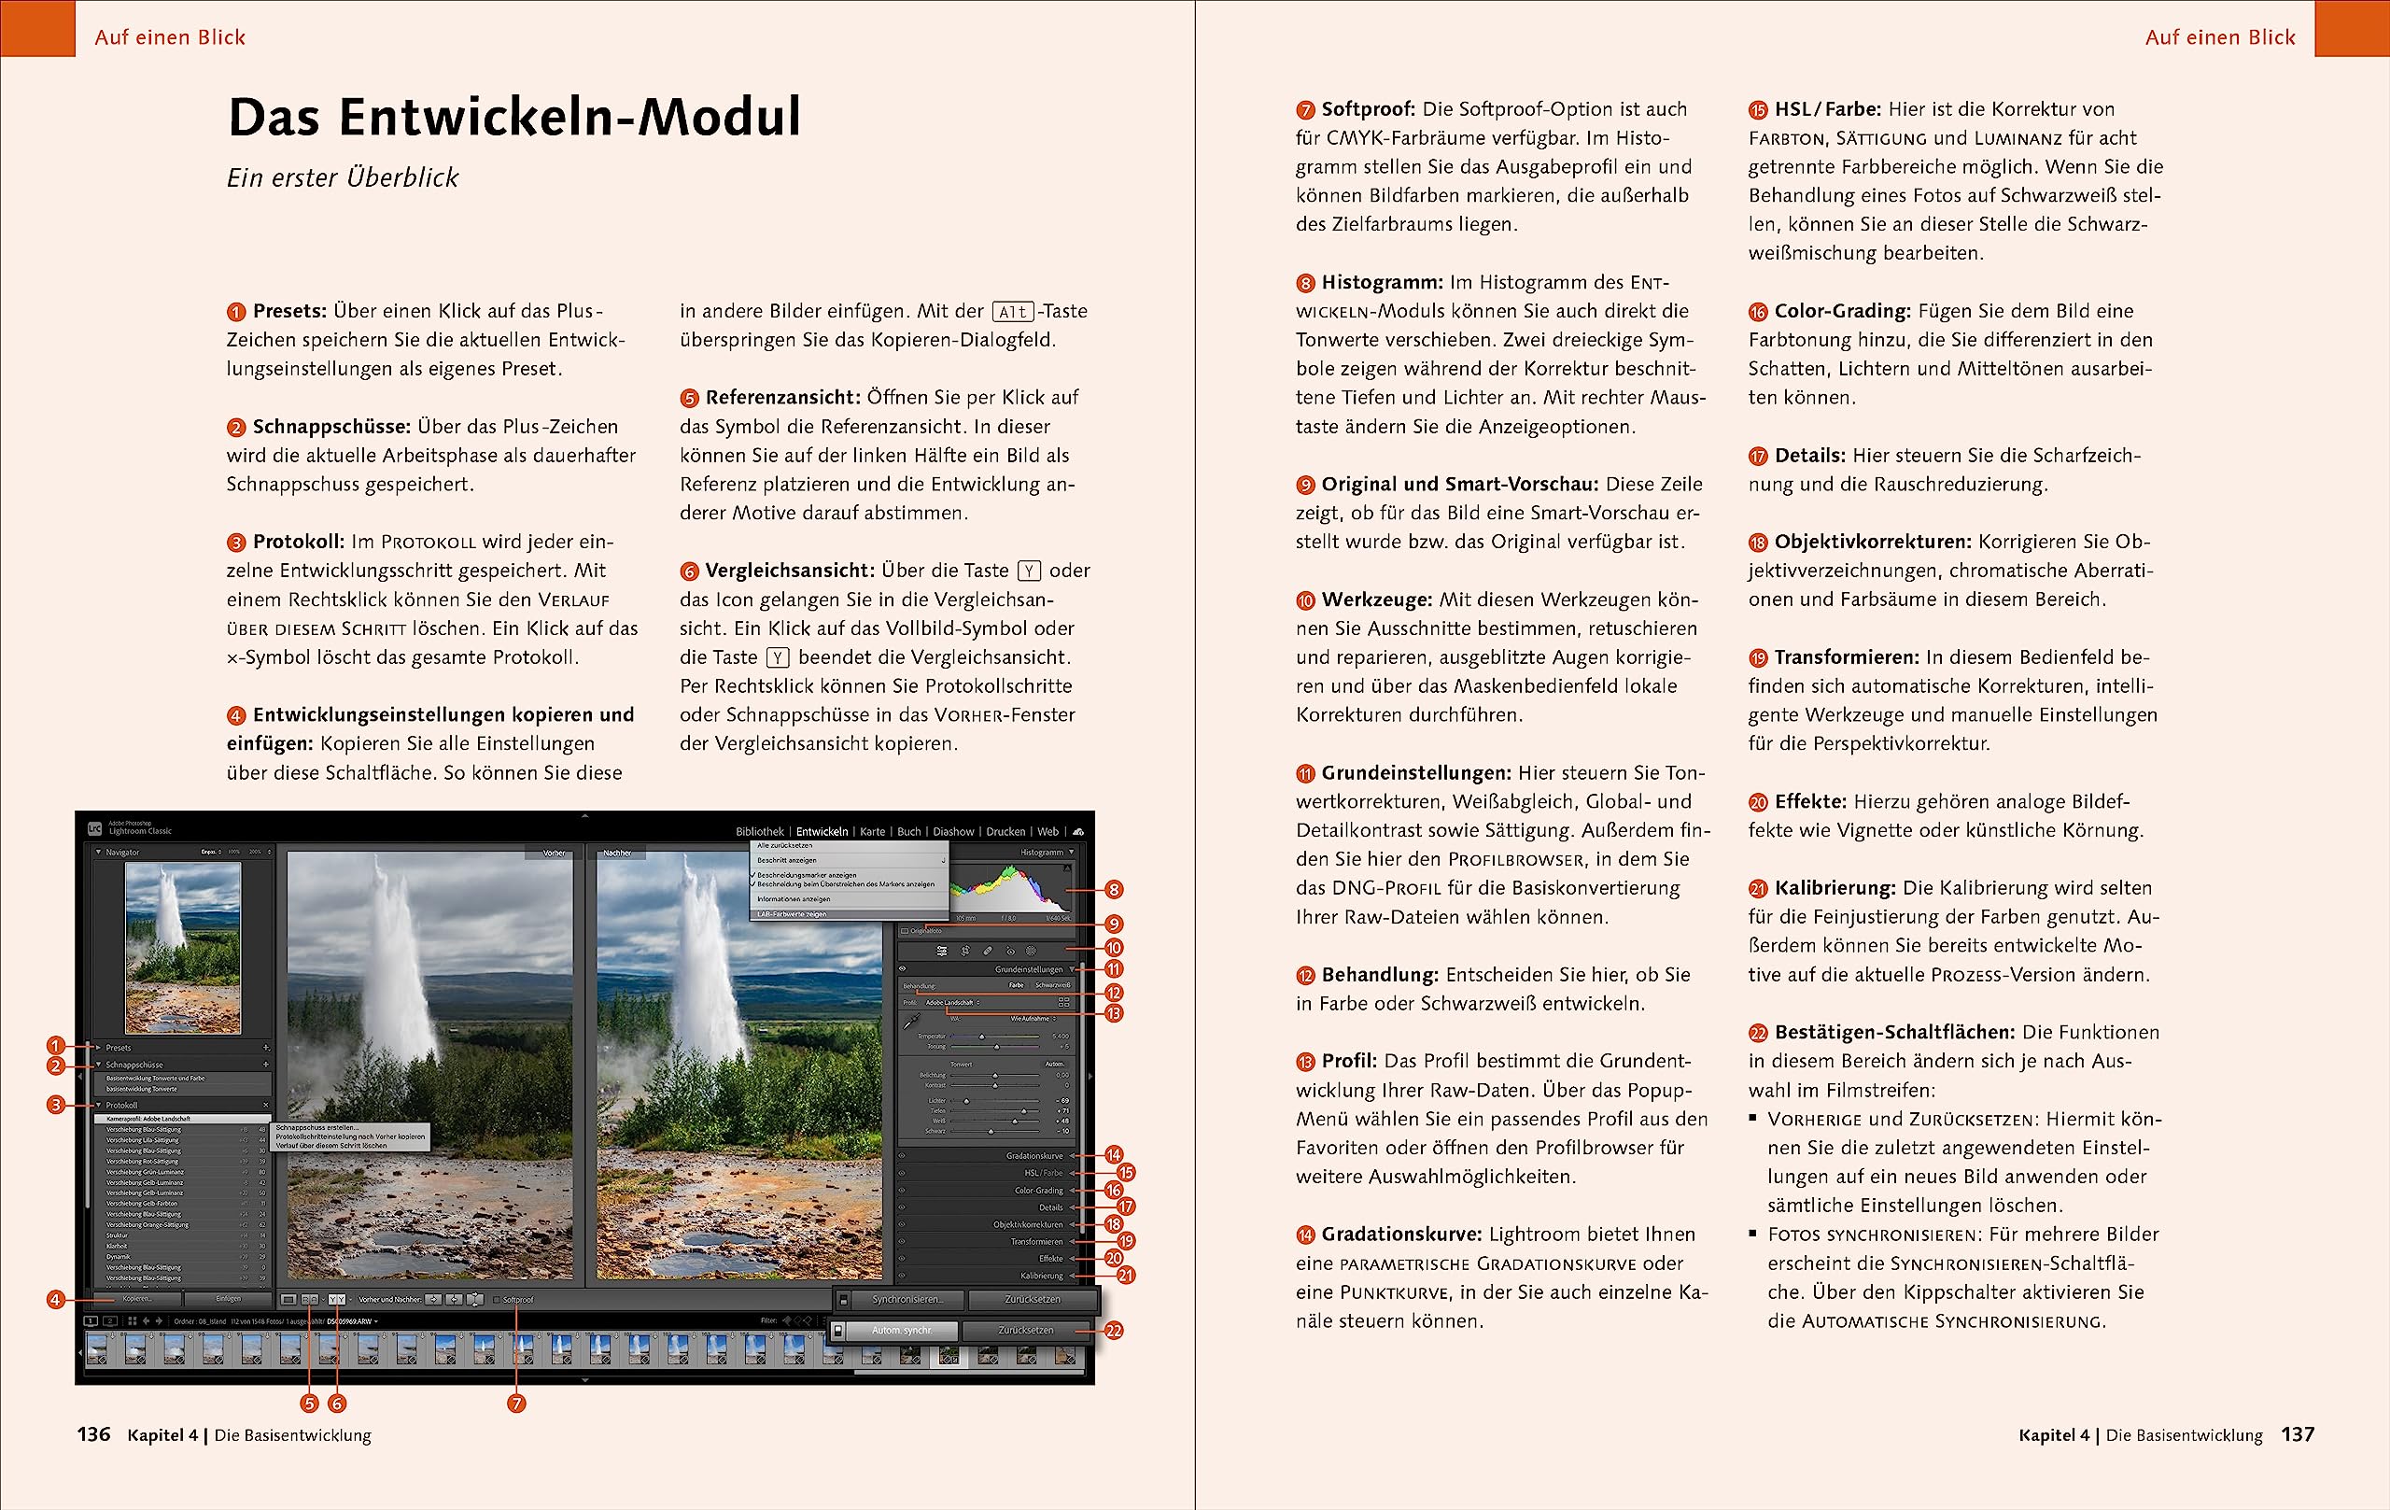Open the Profil Adobe Landschaft dropdown
The height and width of the screenshot is (1510, 2390).
click(x=953, y=1003)
